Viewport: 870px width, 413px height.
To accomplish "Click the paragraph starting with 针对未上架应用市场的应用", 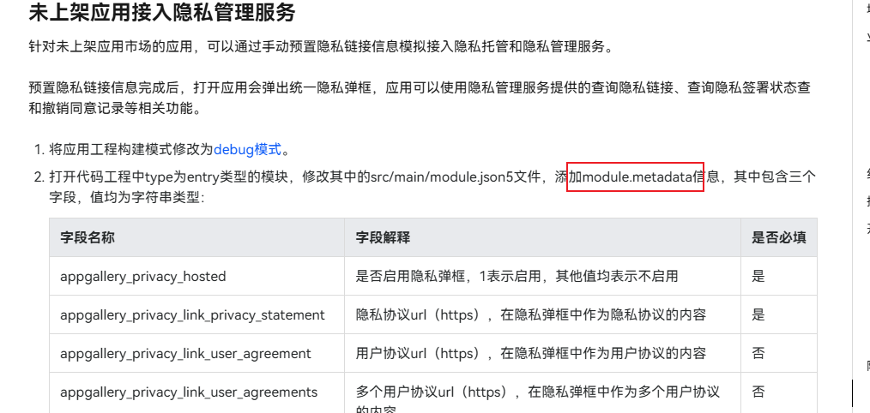I will pyautogui.click(x=321, y=46).
